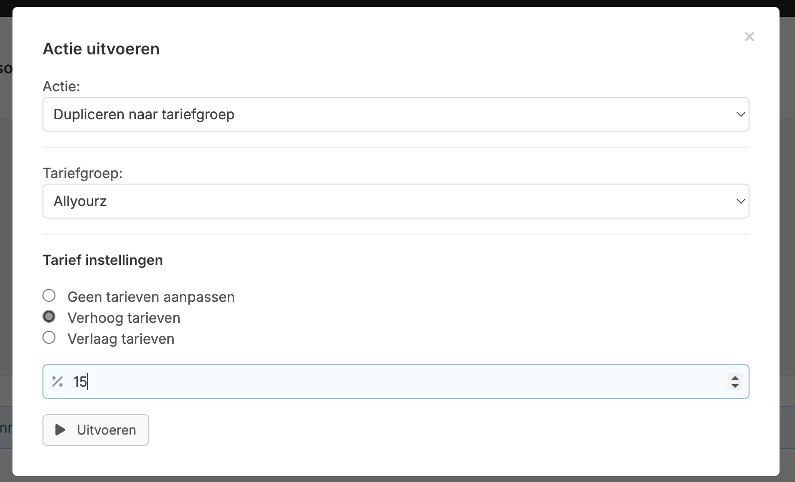Click the Geen tarieven aanpassen label text
795x482 pixels.
point(151,297)
